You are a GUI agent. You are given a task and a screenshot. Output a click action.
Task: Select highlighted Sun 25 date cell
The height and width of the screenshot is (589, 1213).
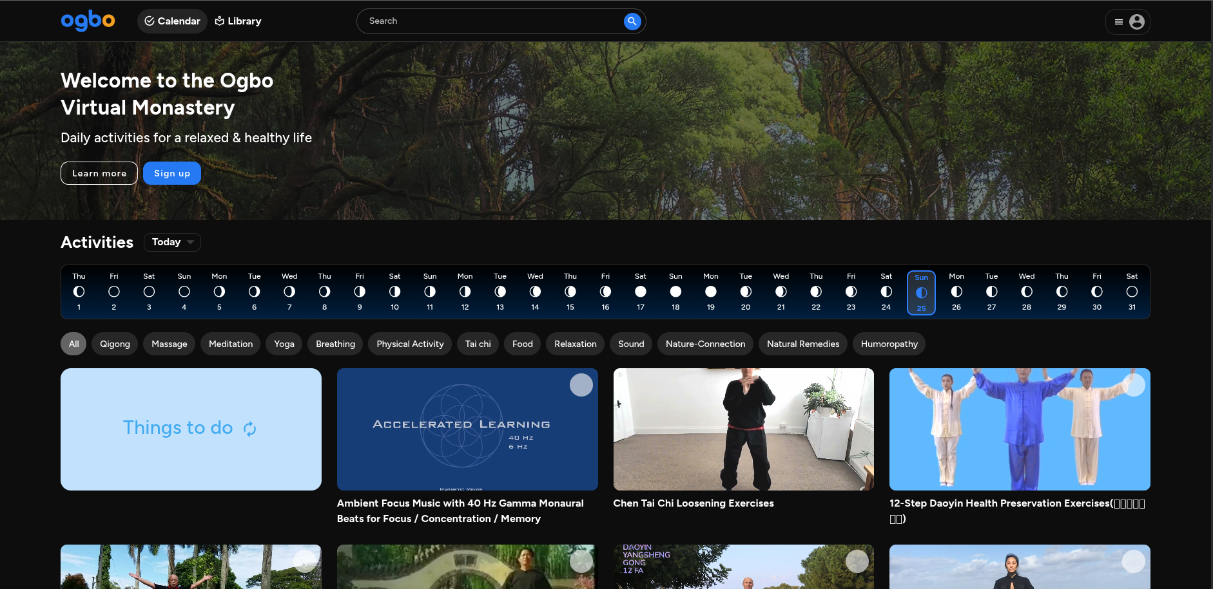click(921, 292)
